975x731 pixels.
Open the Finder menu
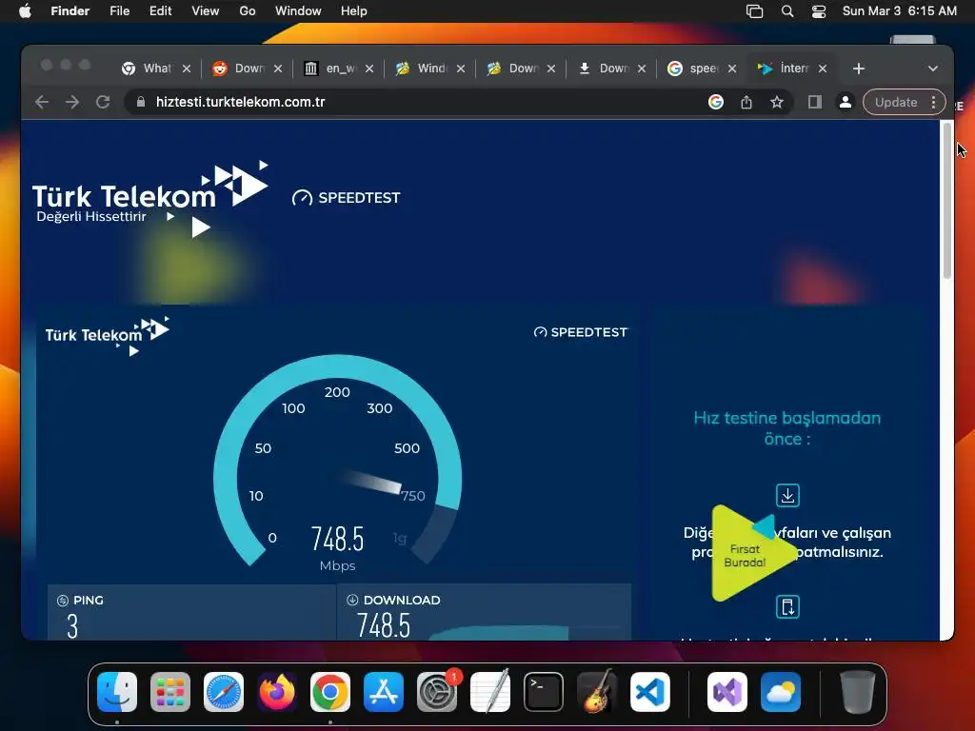click(x=70, y=11)
